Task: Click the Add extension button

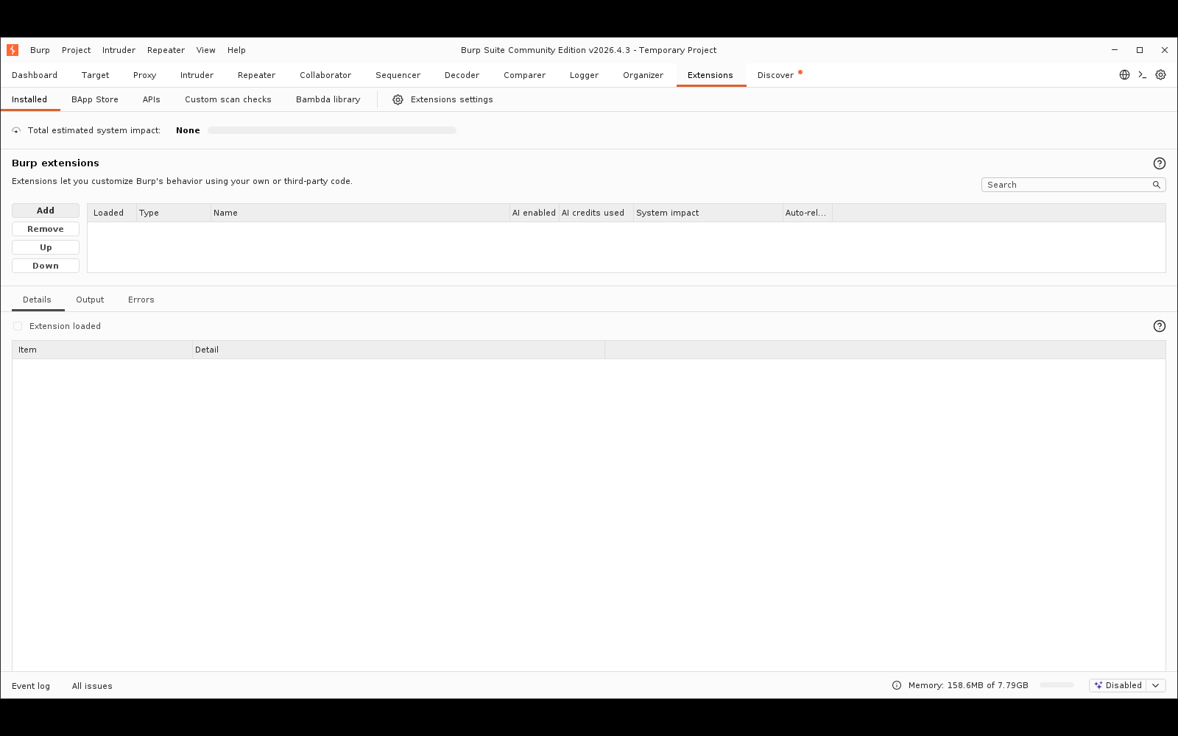Action: (46, 210)
